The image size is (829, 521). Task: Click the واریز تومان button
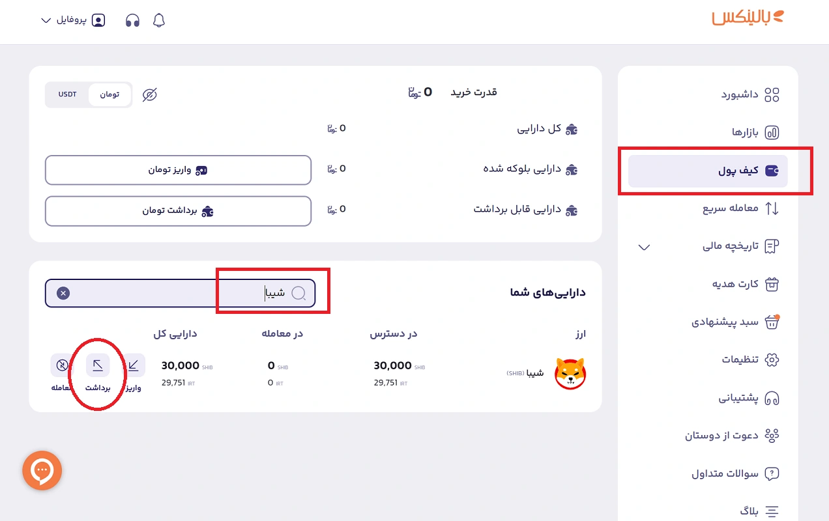point(177,170)
